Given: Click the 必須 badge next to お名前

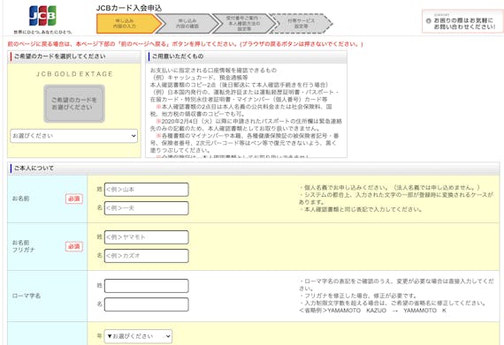Looking at the screenshot, I should 74,199.
